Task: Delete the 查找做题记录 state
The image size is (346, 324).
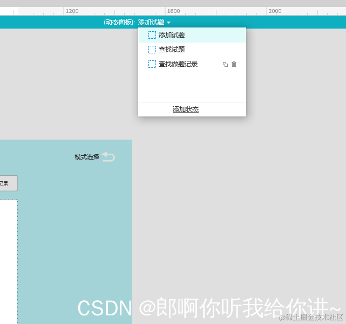Action: coord(234,64)
